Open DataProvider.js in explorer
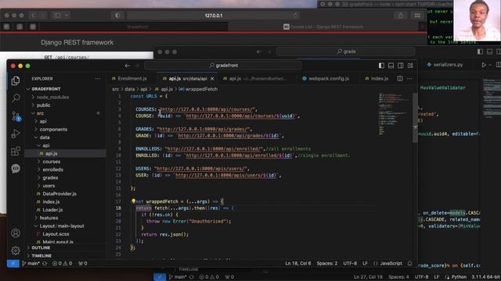Viewport: 501px width, 281px height. tap(59, 194)
